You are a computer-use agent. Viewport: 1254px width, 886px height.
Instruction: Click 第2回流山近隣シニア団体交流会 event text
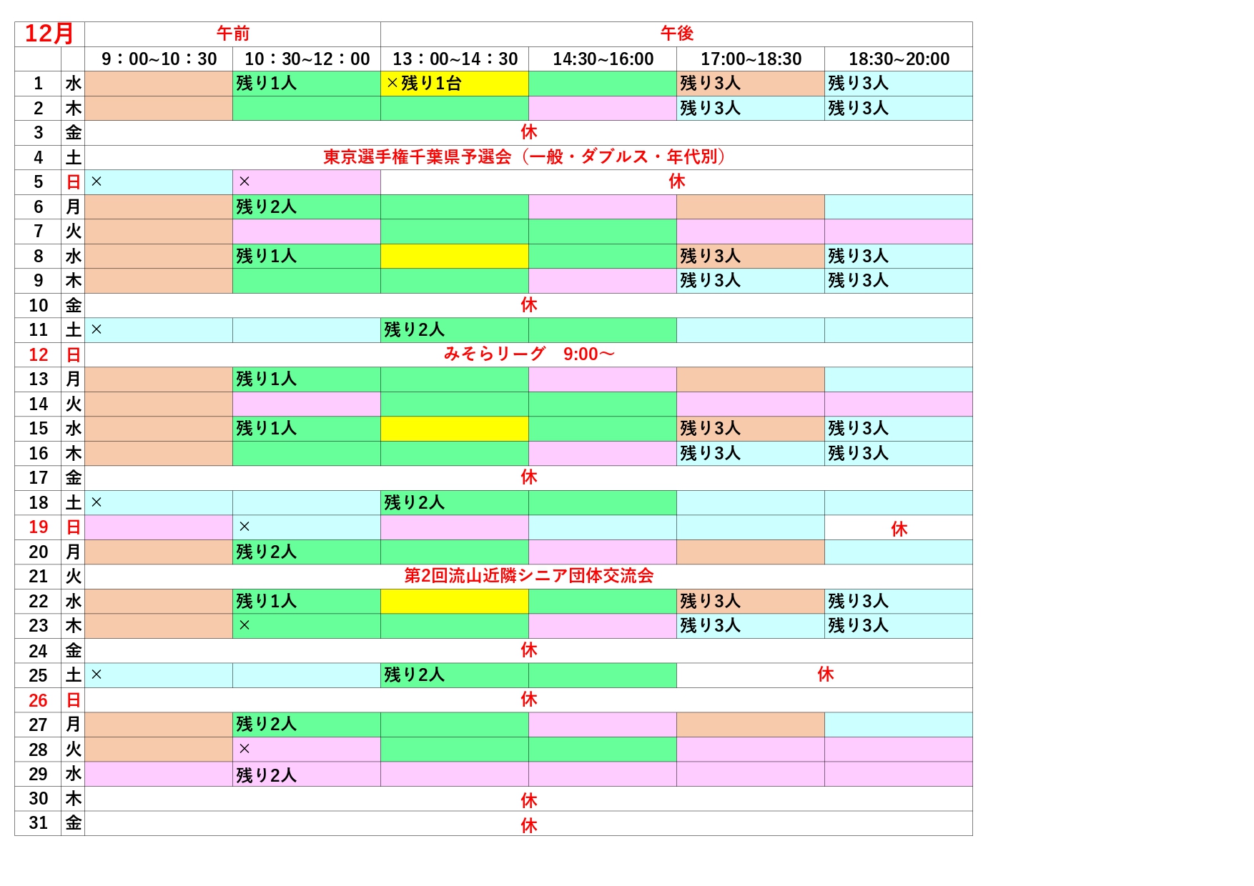[x=529, y=576]
